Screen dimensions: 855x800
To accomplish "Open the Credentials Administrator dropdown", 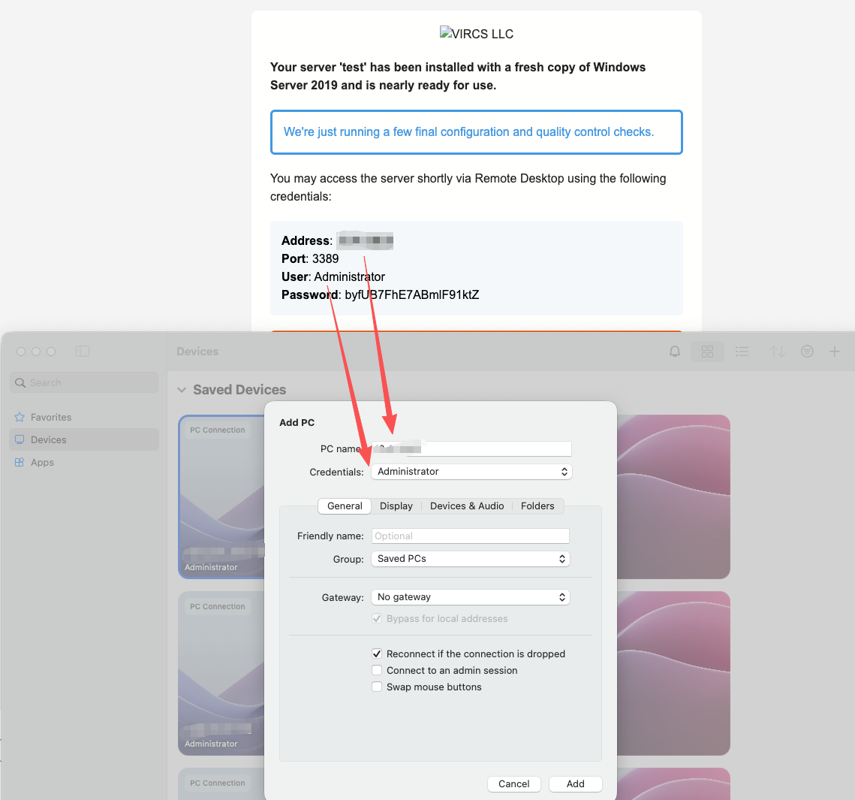I will pos(471,472).
